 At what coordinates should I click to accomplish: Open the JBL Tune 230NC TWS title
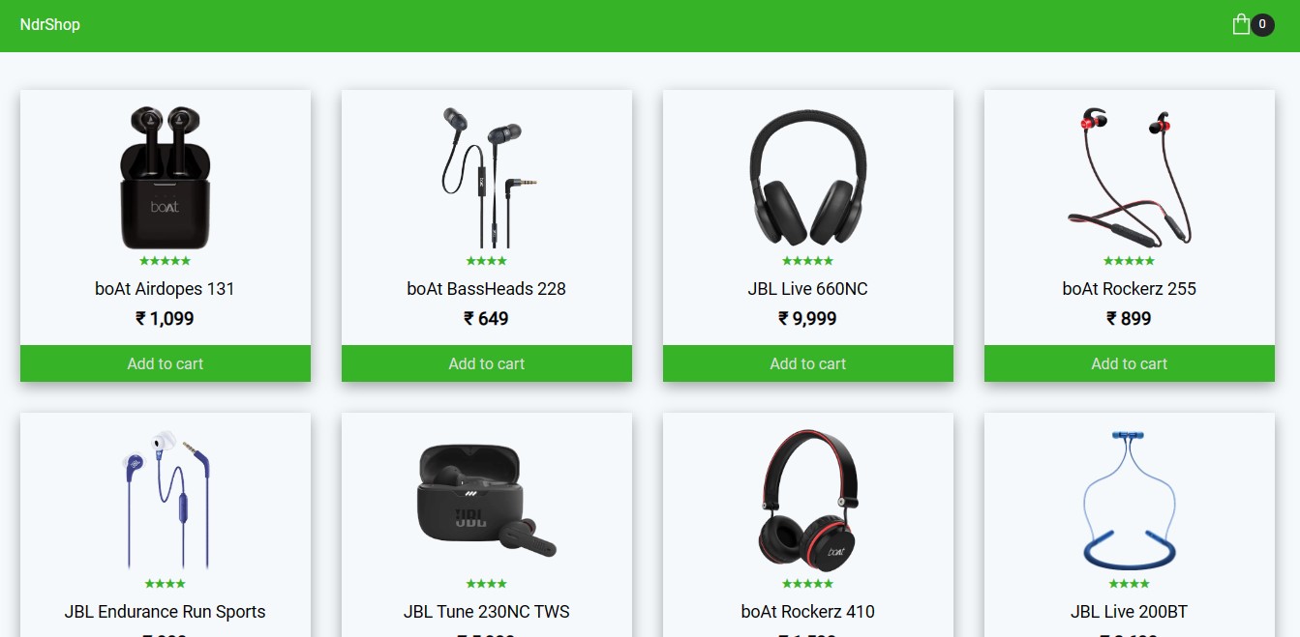[487, 612]
